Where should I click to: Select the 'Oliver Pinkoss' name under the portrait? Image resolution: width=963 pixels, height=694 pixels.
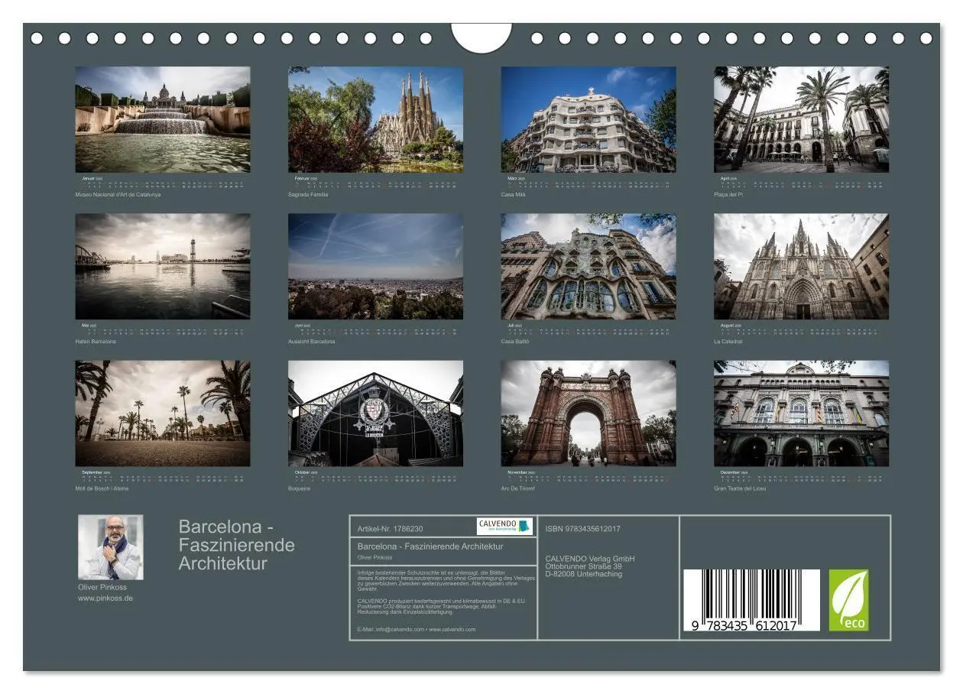(102, 587)
